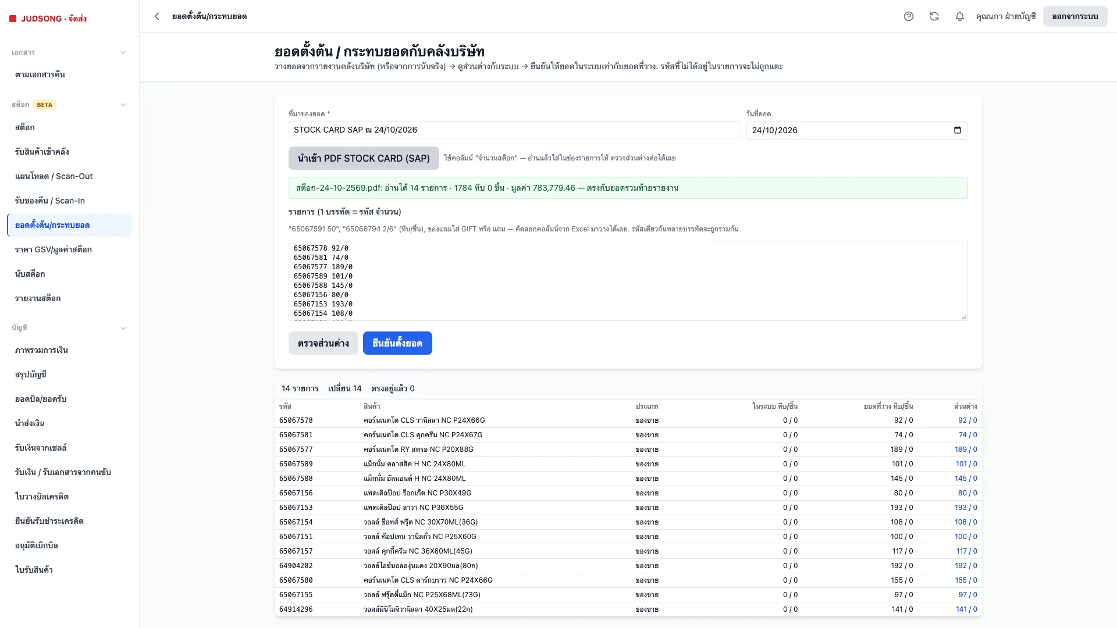Open แผนโหลด / Scan-Out page
This screenshot has height=628, width=1117.
69,176
